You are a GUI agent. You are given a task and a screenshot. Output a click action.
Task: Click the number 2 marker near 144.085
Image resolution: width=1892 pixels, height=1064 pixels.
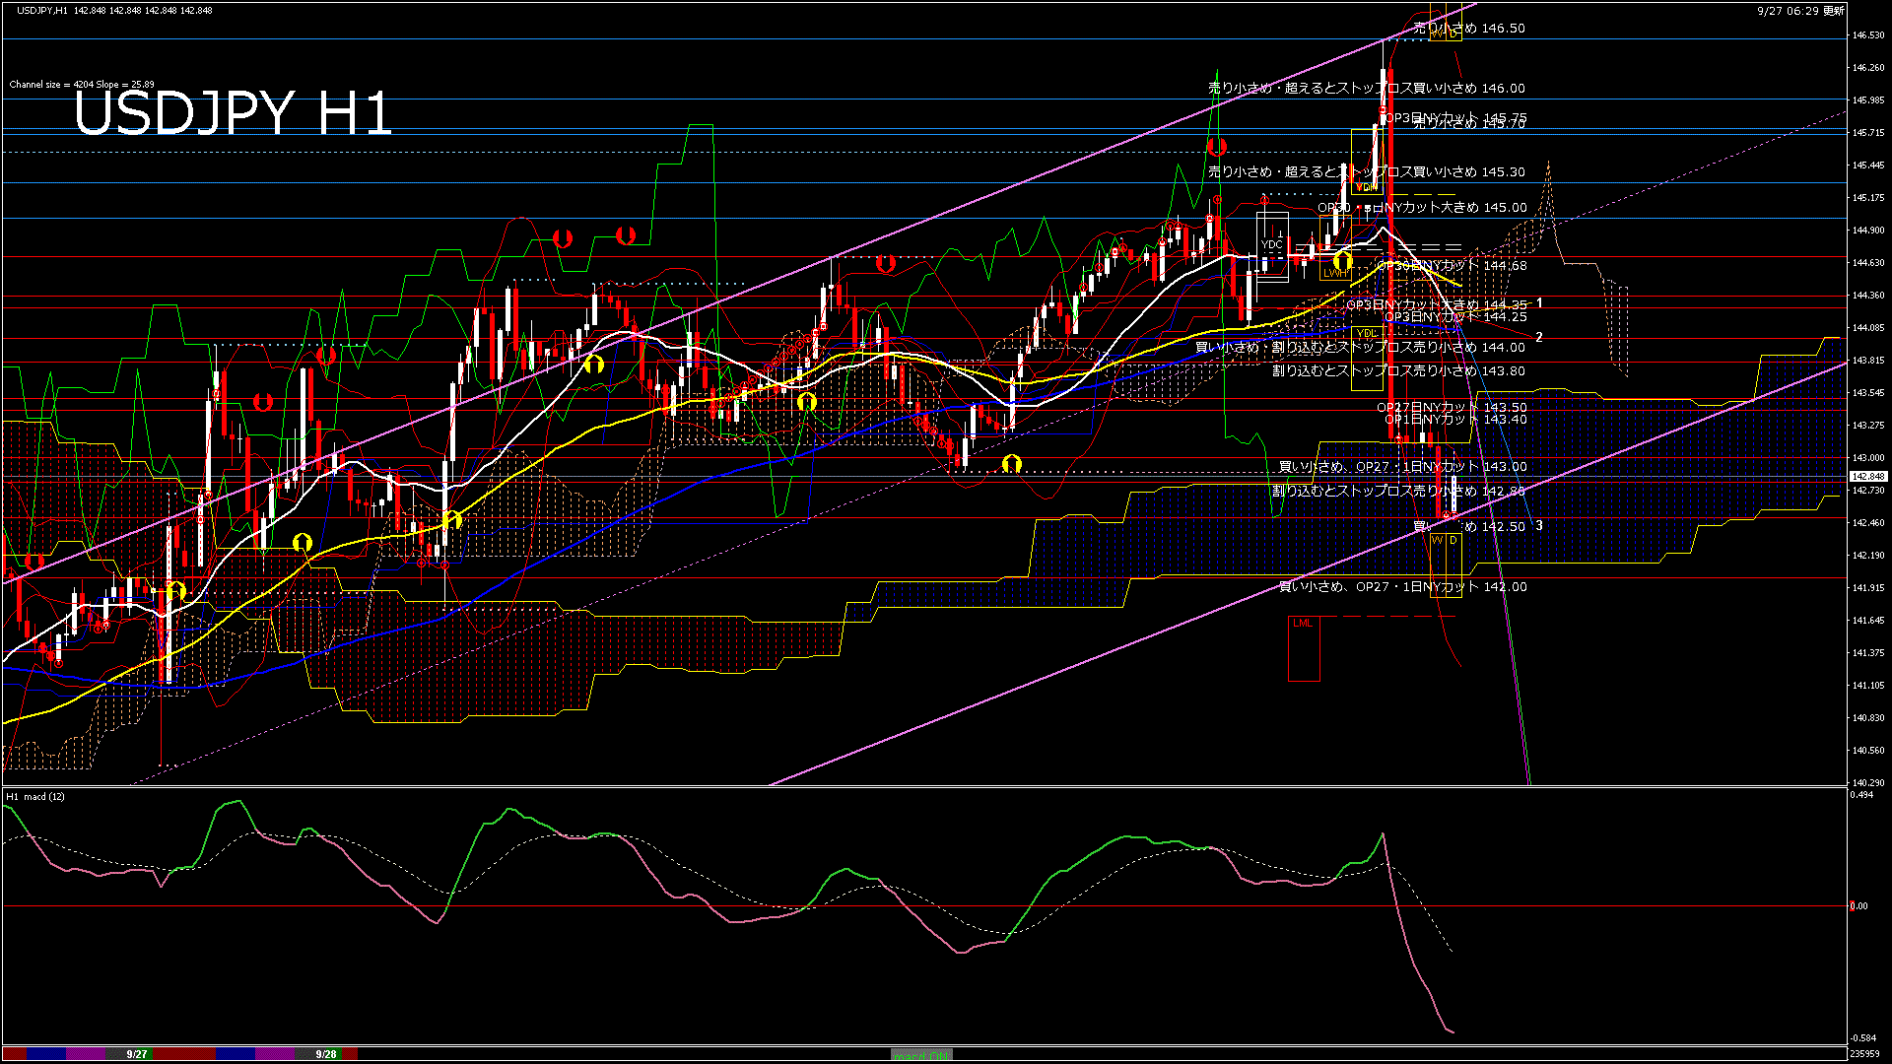click(1539, 338)
